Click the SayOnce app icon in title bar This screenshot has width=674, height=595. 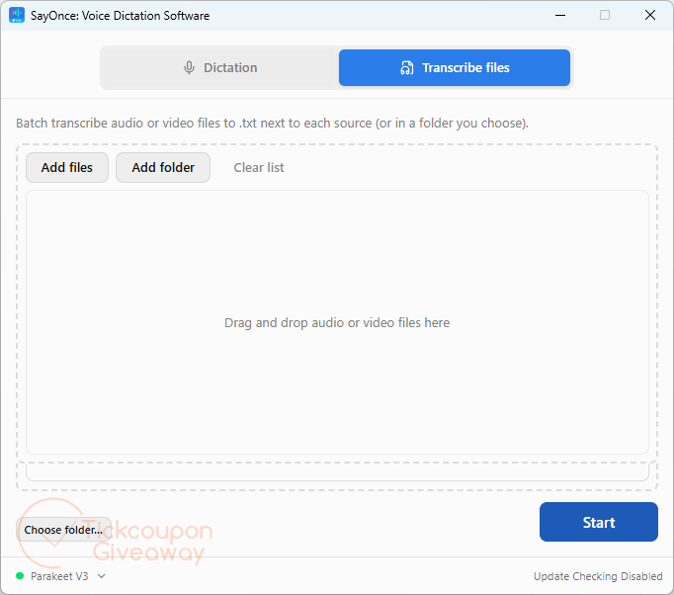point(17,15)
